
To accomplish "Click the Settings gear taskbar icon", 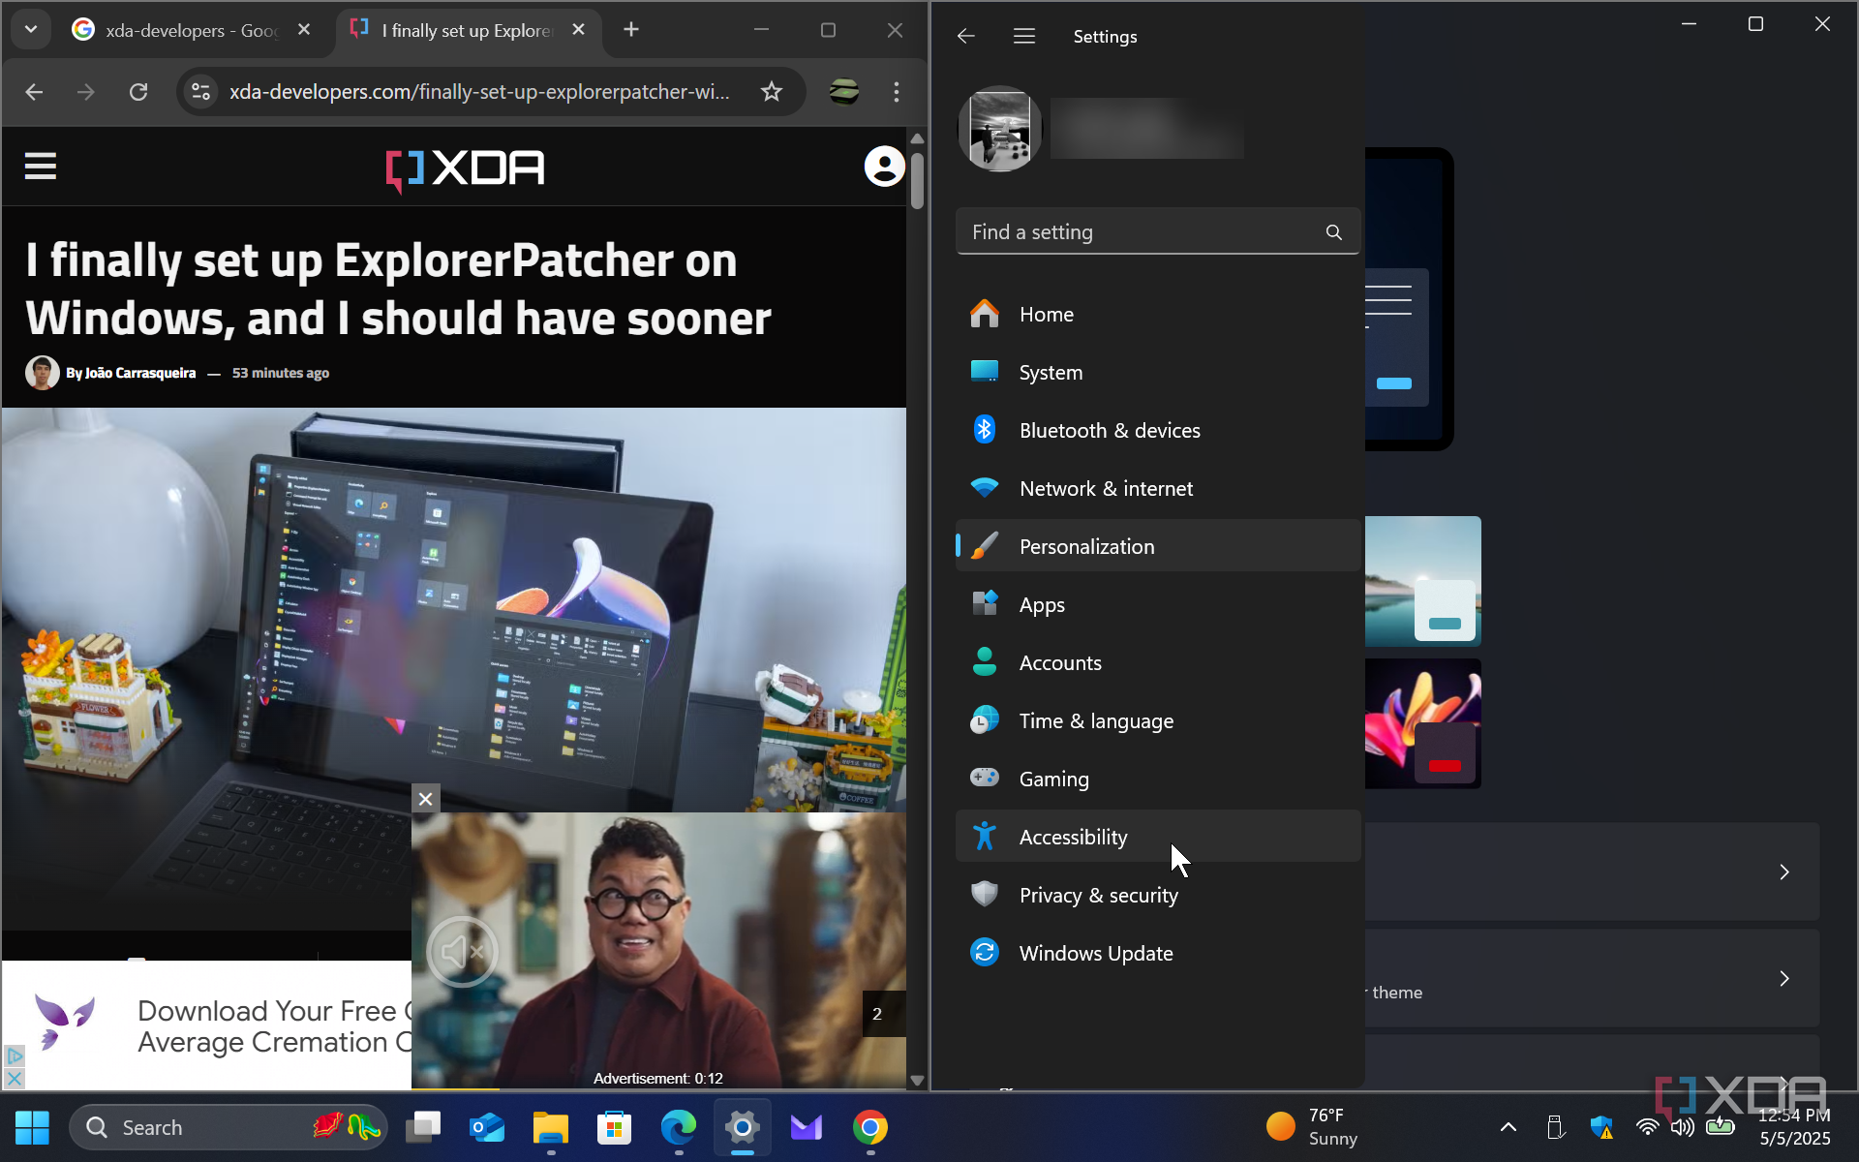I will point(743,1127).
